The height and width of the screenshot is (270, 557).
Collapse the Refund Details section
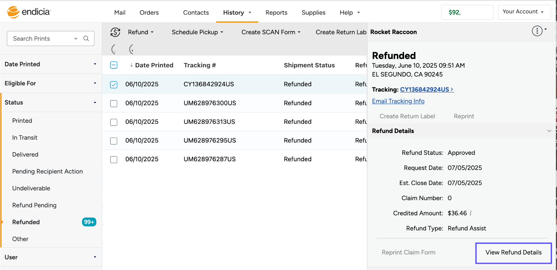click(549, 131)
